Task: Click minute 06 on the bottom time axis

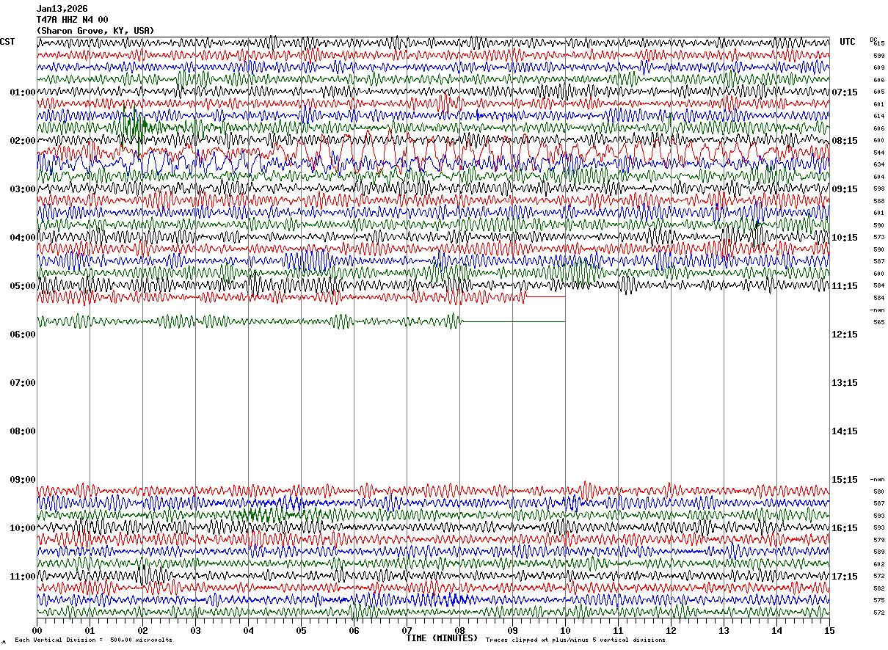Action: click(x=354, y=631)
